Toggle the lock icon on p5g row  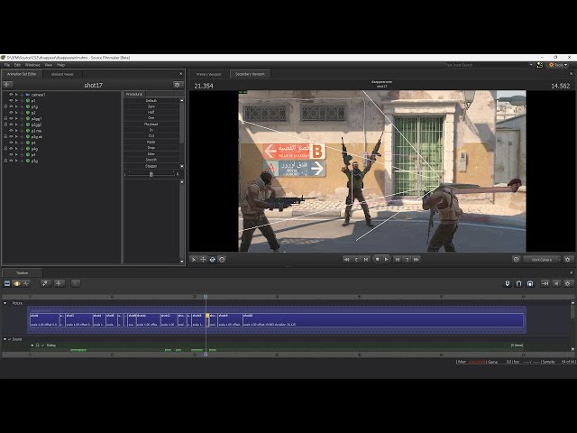point(5,161)
